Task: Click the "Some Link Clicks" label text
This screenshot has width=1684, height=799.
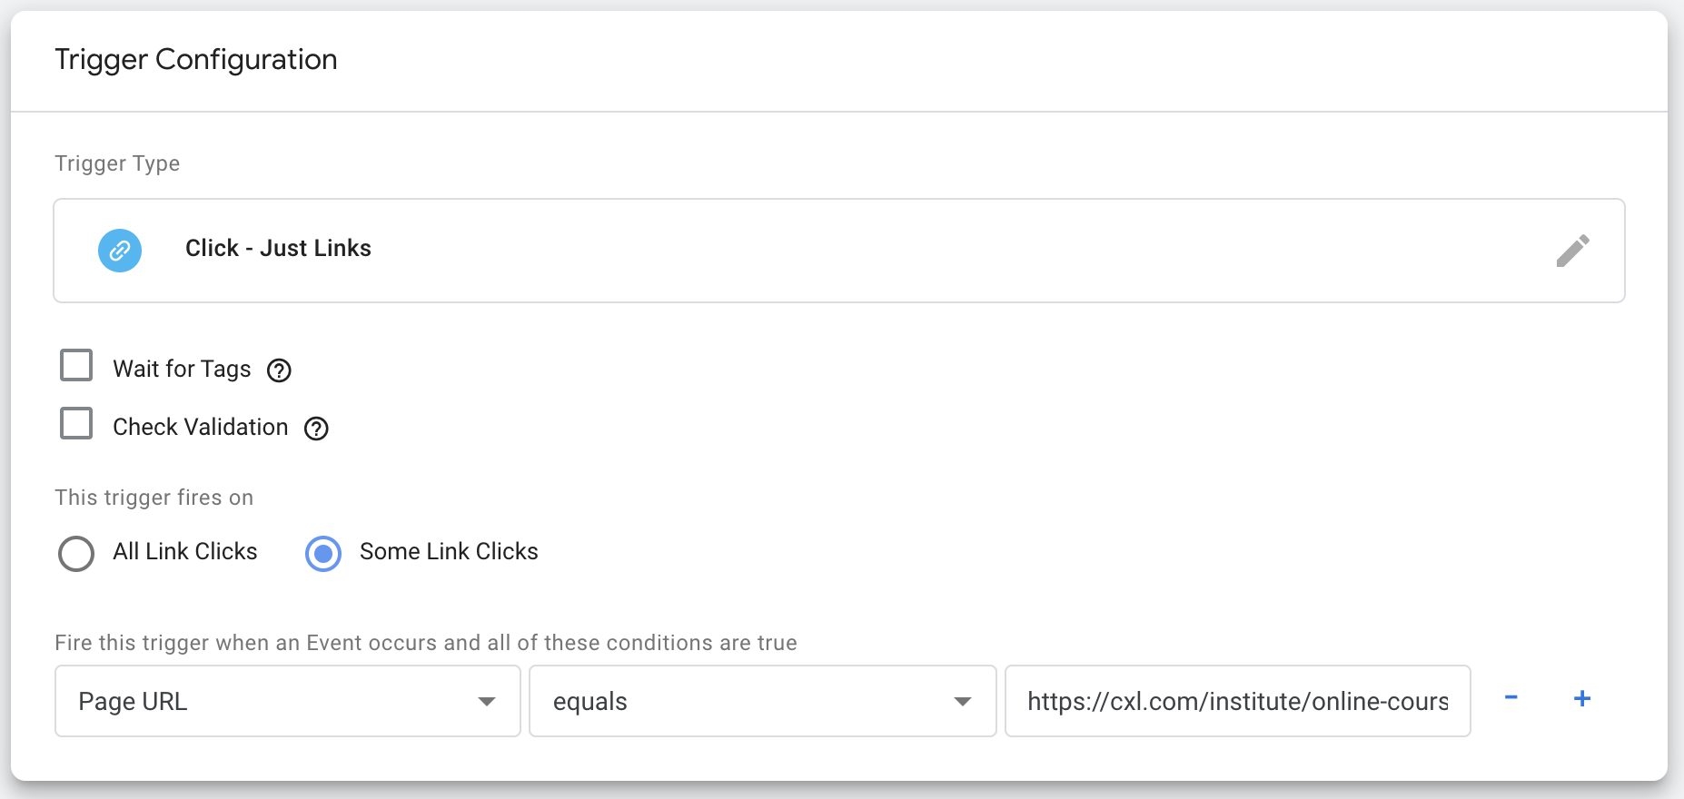Action: (x=449, y=551)
